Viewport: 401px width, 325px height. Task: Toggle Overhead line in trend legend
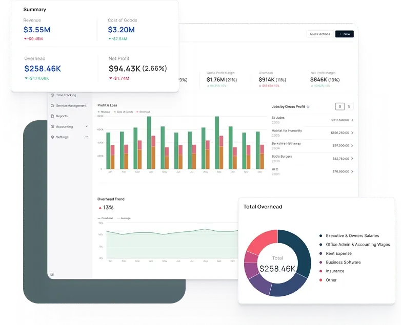(105, 218)
